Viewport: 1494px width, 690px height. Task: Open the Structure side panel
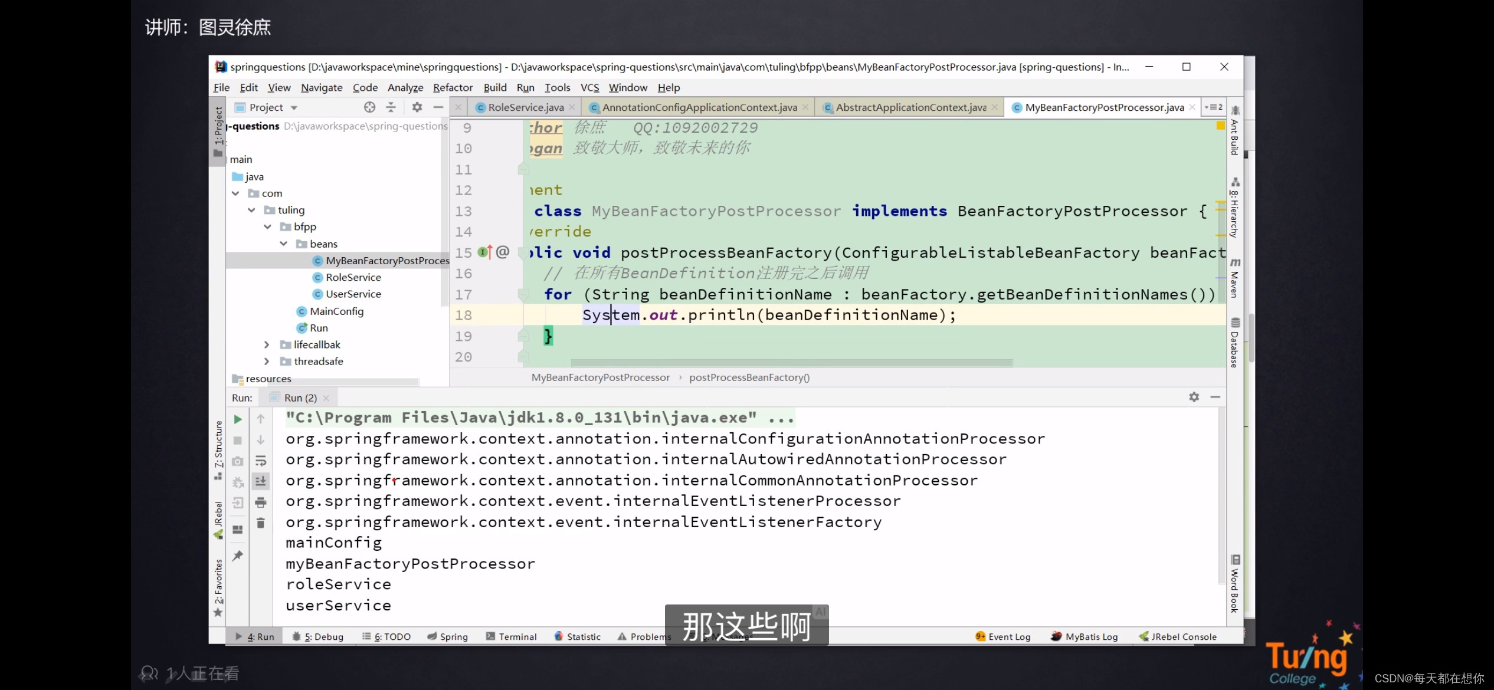click(218, 450)
